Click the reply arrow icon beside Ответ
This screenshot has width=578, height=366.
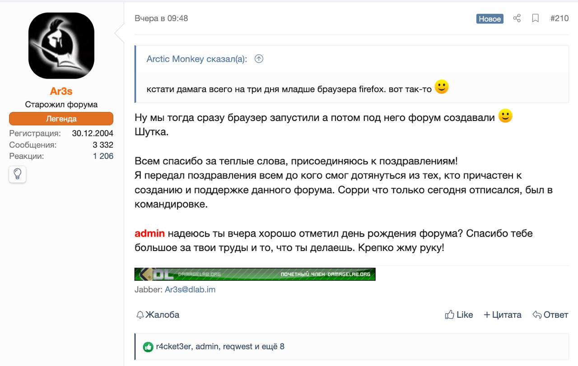(537, 315)
